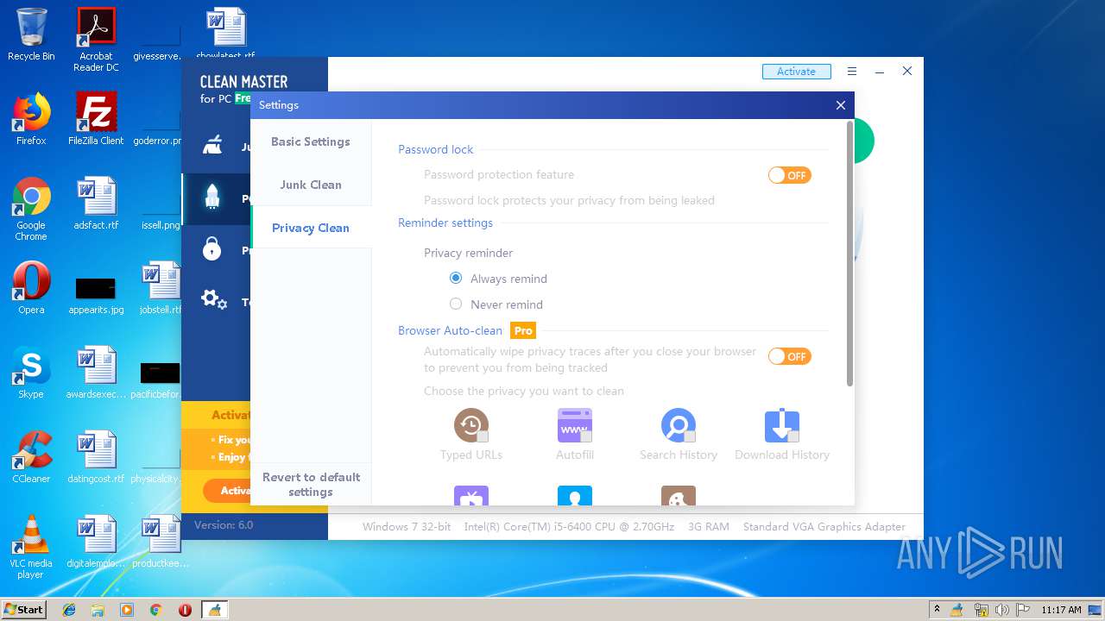
Task: Activate Clean Master taskbar button
Action: coord(214,610)
